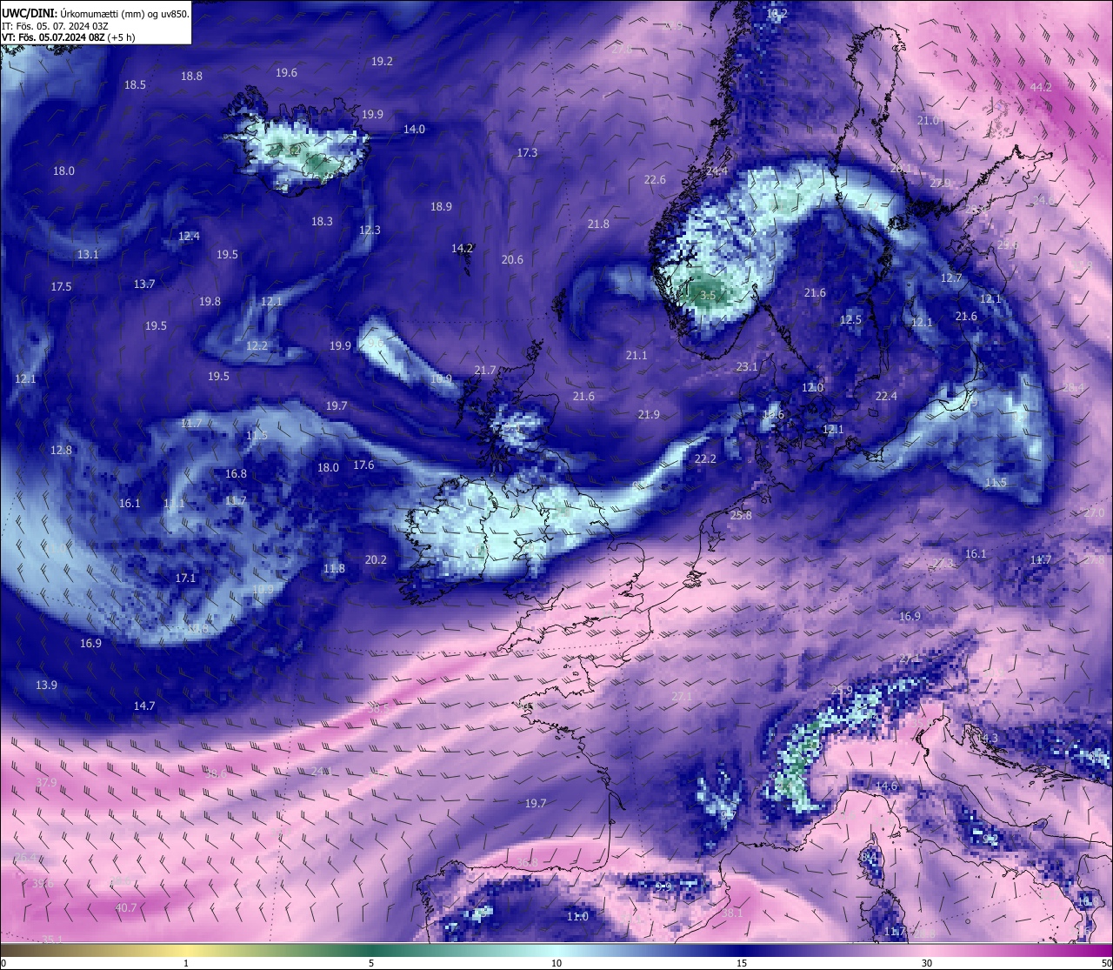
Task: Click the 21.8 value label
Action: [598, 224]
